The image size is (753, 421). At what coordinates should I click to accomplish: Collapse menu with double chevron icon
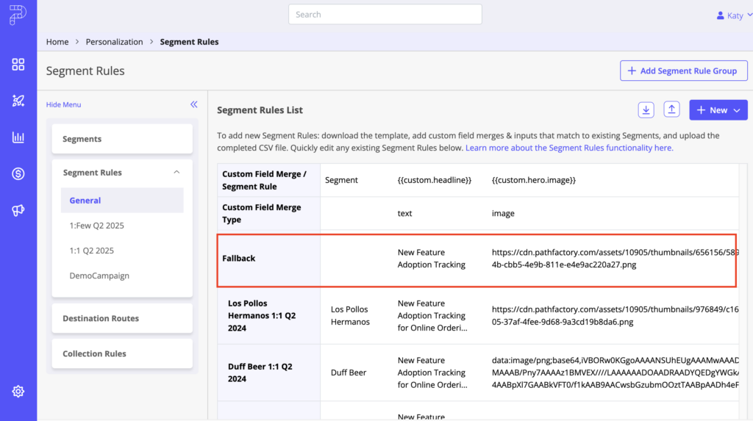(194, 104)
